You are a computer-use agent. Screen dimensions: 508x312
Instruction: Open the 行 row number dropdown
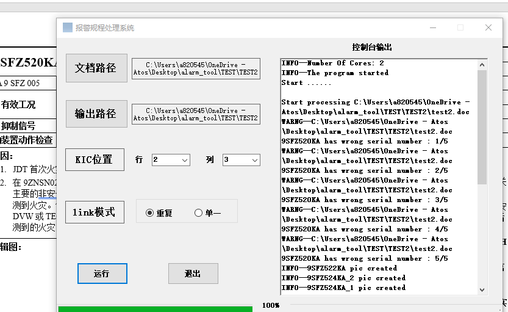click(x=171, y=160)
